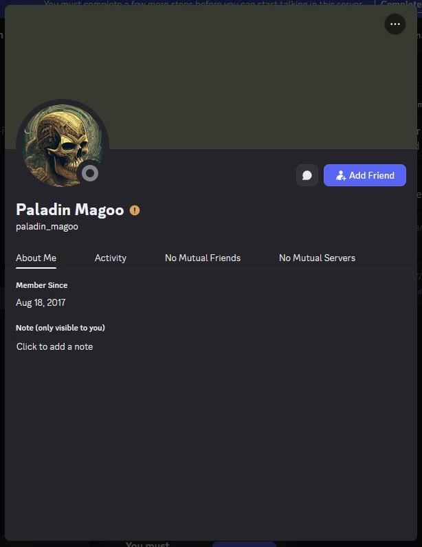
Task: Select the About Me tab
Action: click(x=36, y=258)
